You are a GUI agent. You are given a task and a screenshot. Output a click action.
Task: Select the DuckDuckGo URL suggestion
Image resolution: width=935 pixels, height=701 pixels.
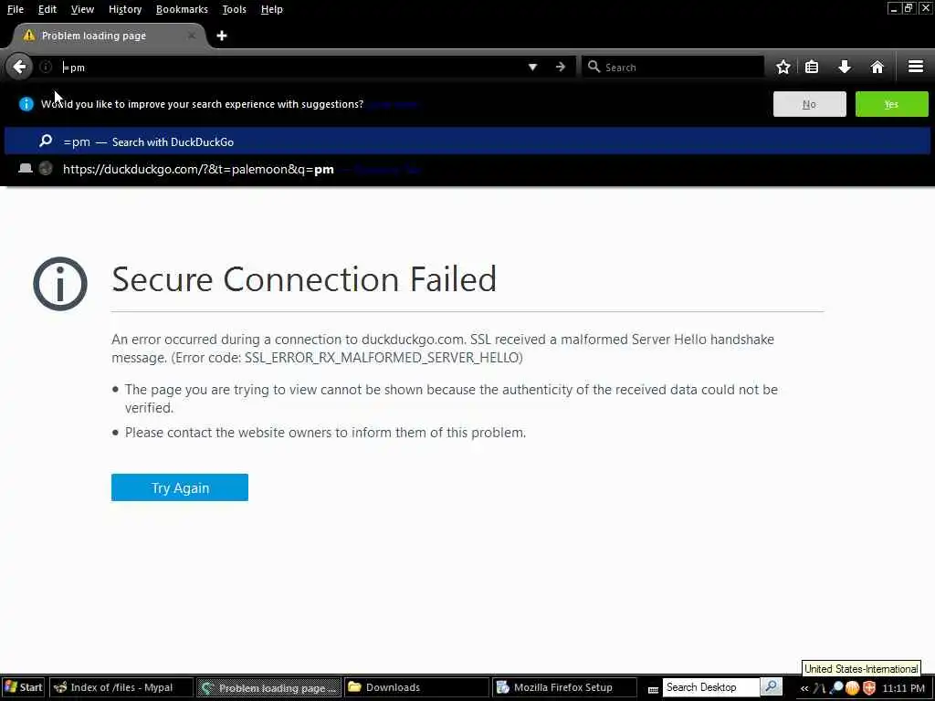[198, 169]
